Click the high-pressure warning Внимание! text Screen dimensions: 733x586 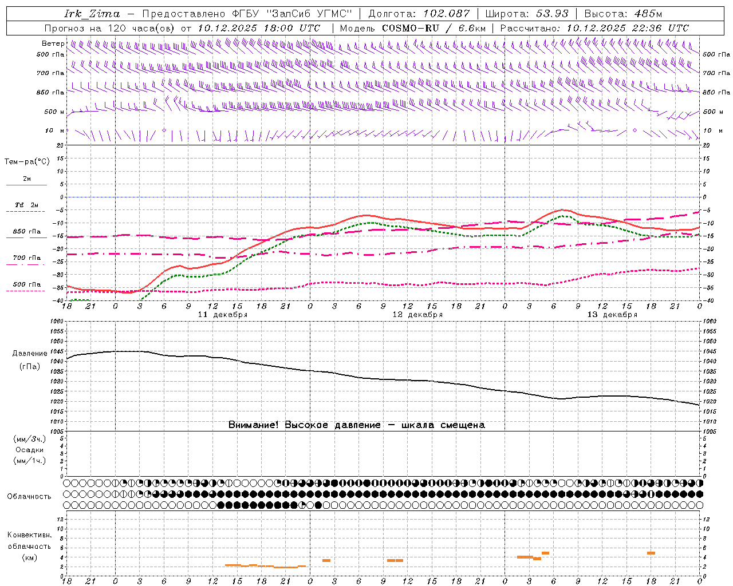(356, 425)
